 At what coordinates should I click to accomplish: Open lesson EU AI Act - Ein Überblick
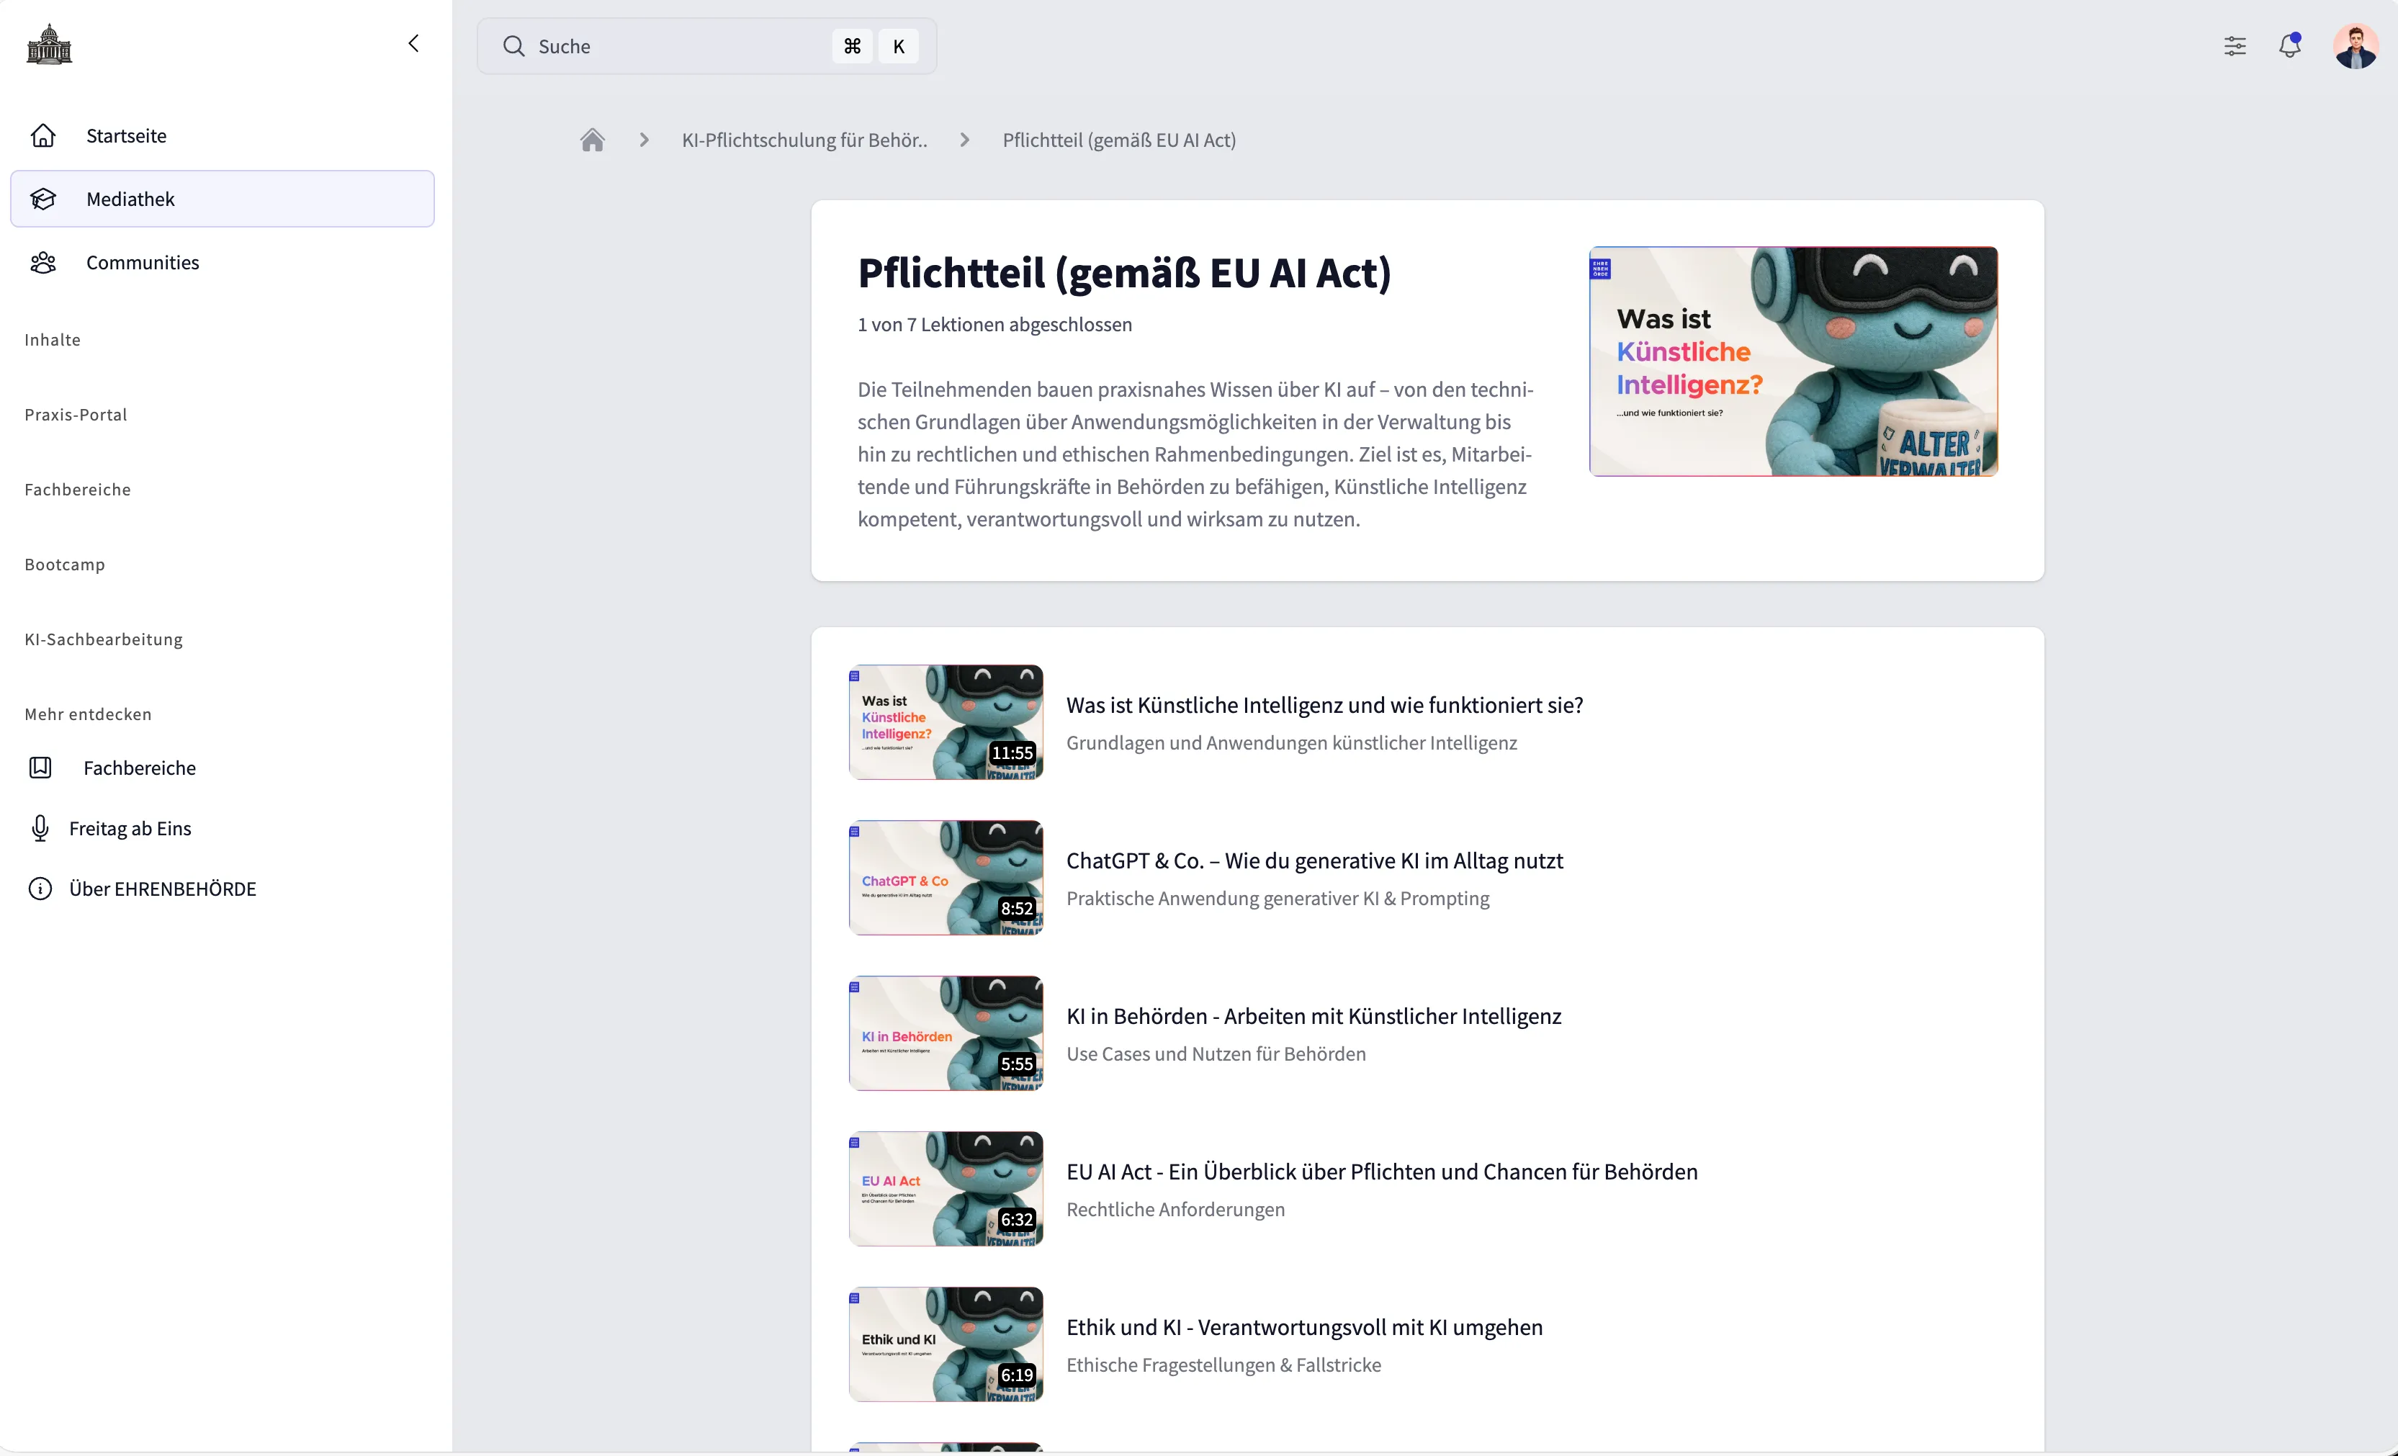(1381, 1172)
